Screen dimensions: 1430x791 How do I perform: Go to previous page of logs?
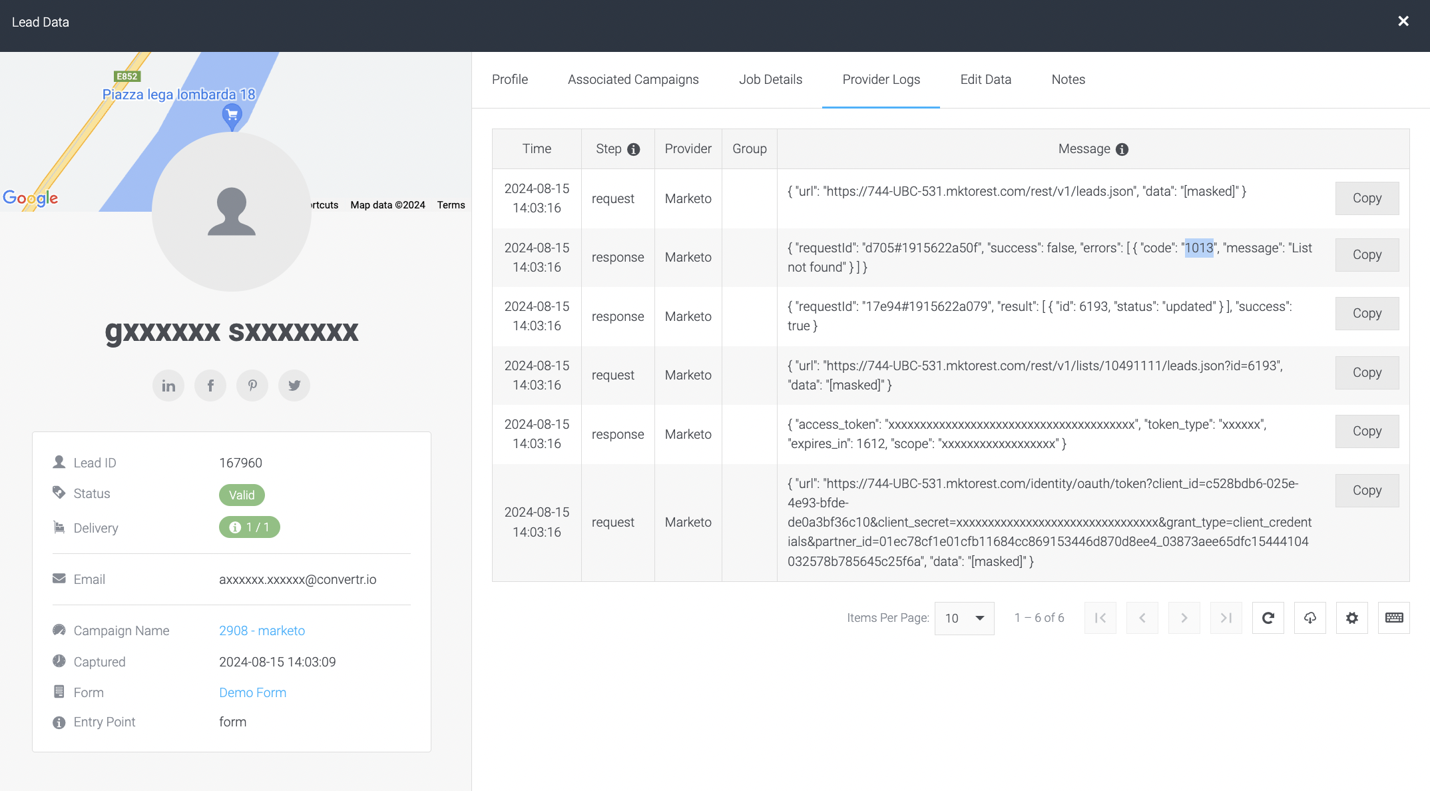(x=1142, y=618)
